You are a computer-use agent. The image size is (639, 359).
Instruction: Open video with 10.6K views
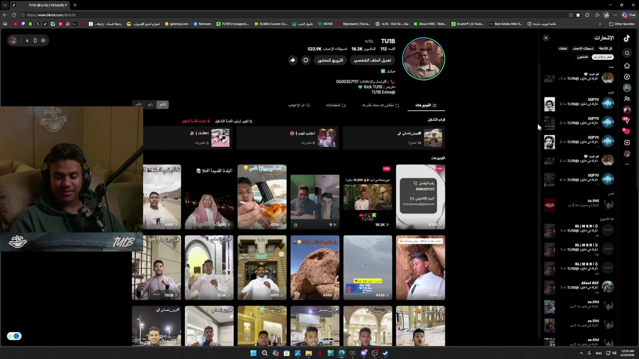[x=209, y=268]
